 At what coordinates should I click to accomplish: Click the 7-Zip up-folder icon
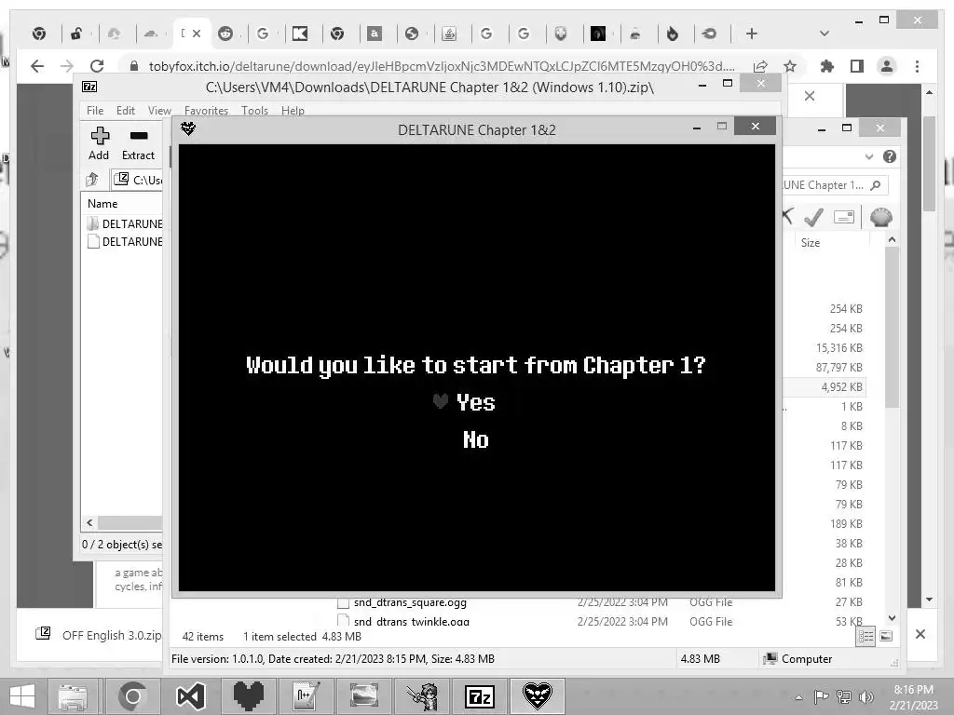click(92, 180)
